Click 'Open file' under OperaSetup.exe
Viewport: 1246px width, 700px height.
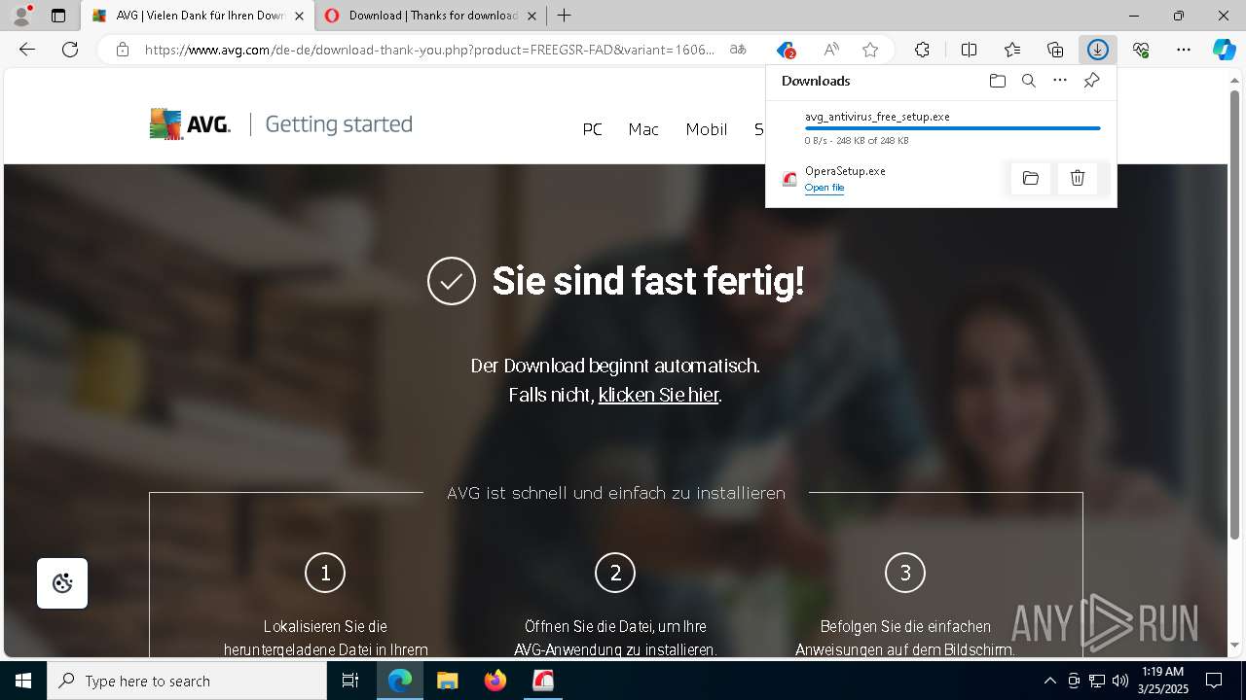click(825, 188)
